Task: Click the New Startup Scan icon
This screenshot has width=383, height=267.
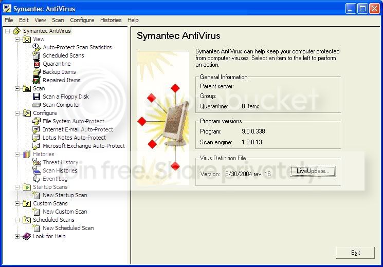Action: [x=37, y=195]
